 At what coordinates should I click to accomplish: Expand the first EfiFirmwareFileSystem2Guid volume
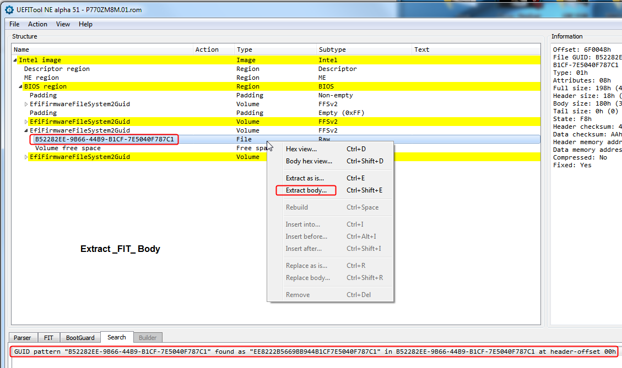(x=26, y=104)
